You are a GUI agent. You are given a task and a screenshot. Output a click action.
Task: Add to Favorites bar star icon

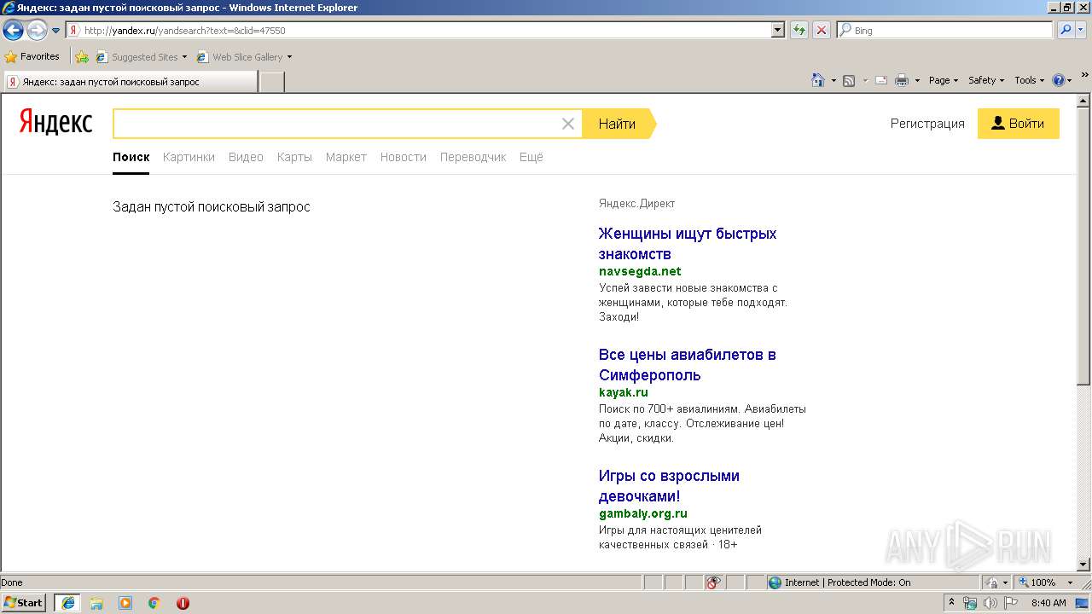pyautogui.click(x=82, y=57)
